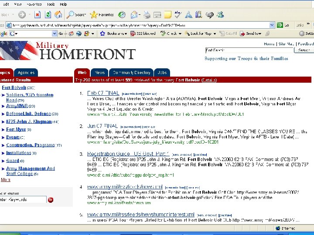Viewport: 314px width, 235px height.
Task: Click the Home link at top right
Action: click(269, 44)
